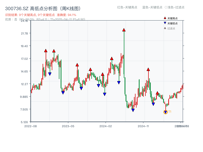This screenshot has height=152, width=203.
Task: Click the red 关键高点 triangle icon in legend
Action: 164,18
